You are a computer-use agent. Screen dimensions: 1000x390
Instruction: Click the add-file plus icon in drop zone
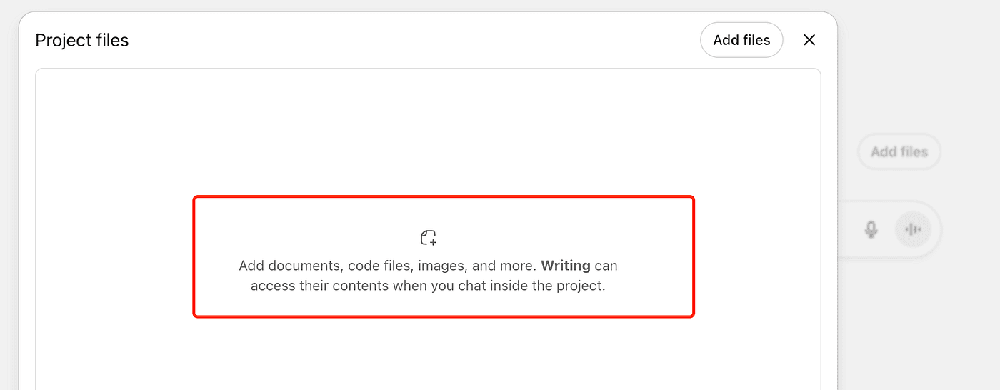pos(428,238)
